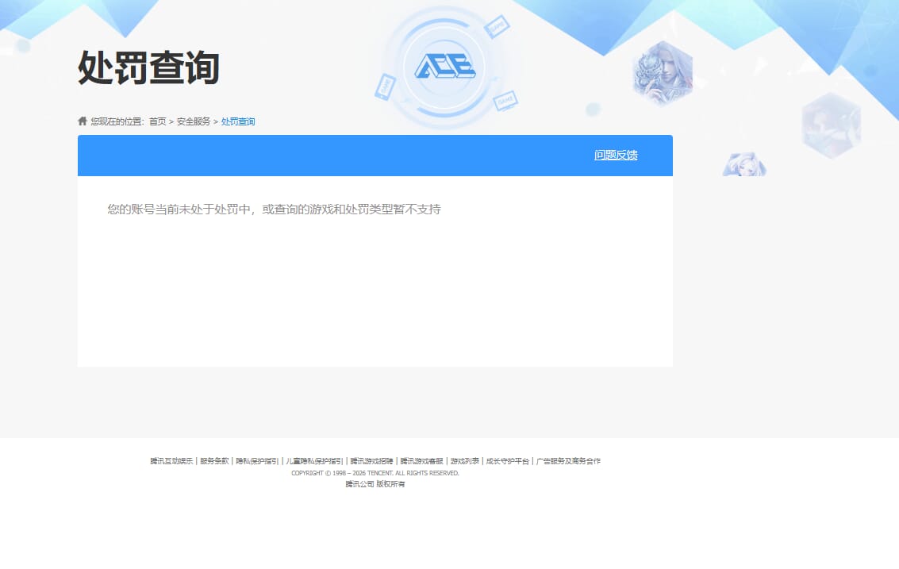Viewport: 899px width, 569px height.
Task: Open the 首页 breadcrumb link
Action: [x=156, y=121]
